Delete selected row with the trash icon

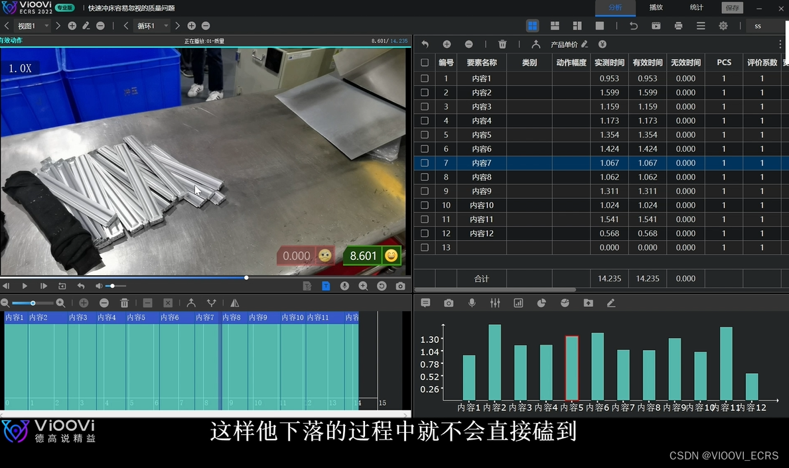pyautogui.click(x=502, y=44)
